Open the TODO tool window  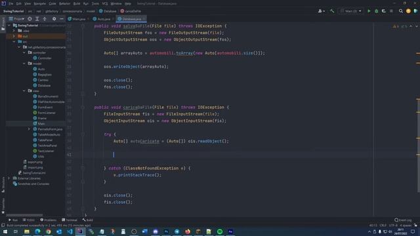[29, 220]
